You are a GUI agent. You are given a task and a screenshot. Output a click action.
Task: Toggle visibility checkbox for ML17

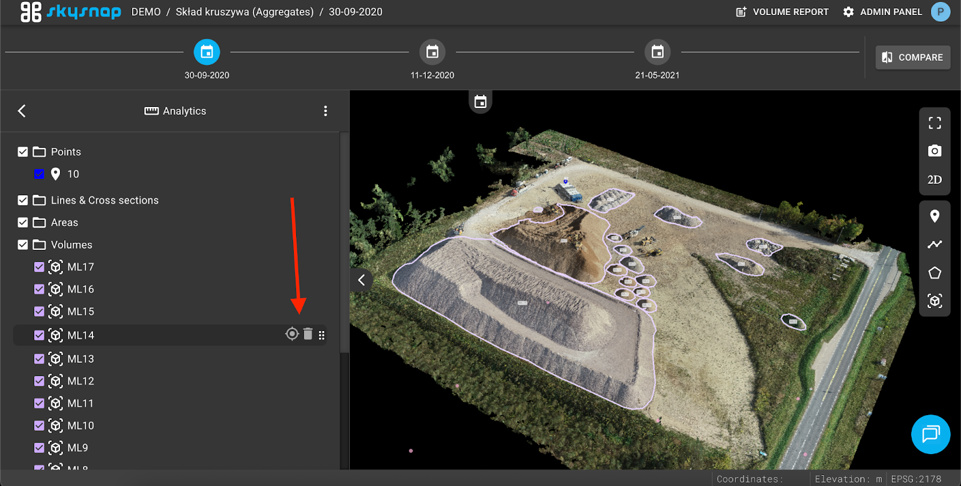click(40, 267)
